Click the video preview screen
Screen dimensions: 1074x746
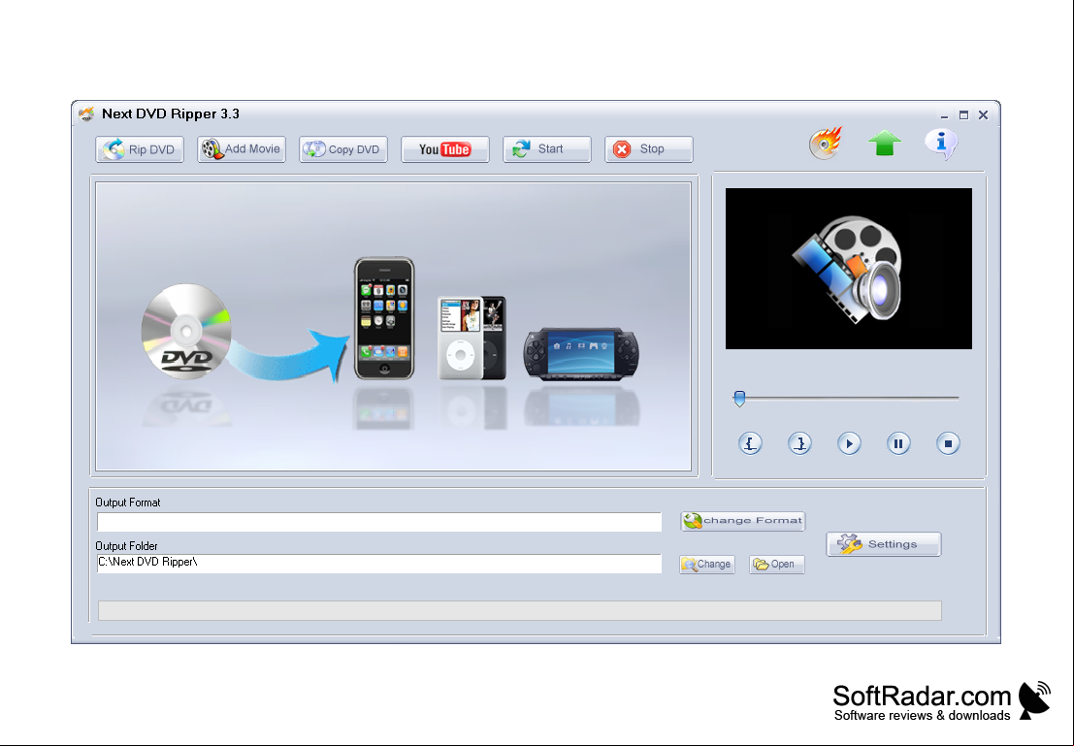point(849,269)
